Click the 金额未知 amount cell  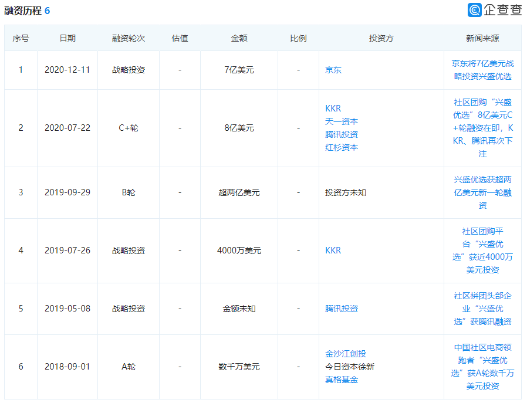click(x=239, y=309)
